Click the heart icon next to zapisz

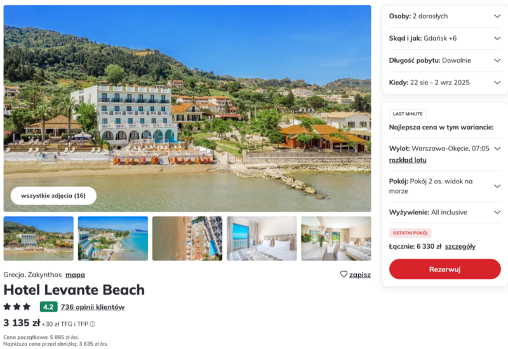point(344,274)
